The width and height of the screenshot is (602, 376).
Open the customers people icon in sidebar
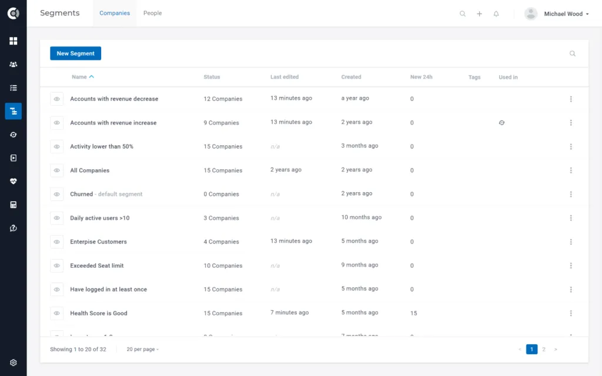(14, 65)
